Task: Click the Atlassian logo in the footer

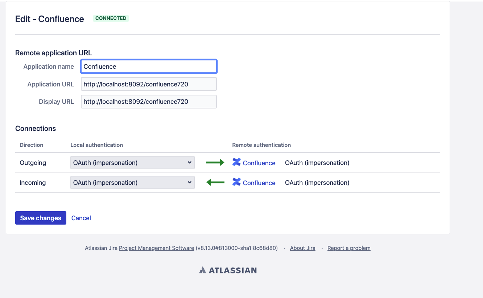Action: [x=228, y=270]
